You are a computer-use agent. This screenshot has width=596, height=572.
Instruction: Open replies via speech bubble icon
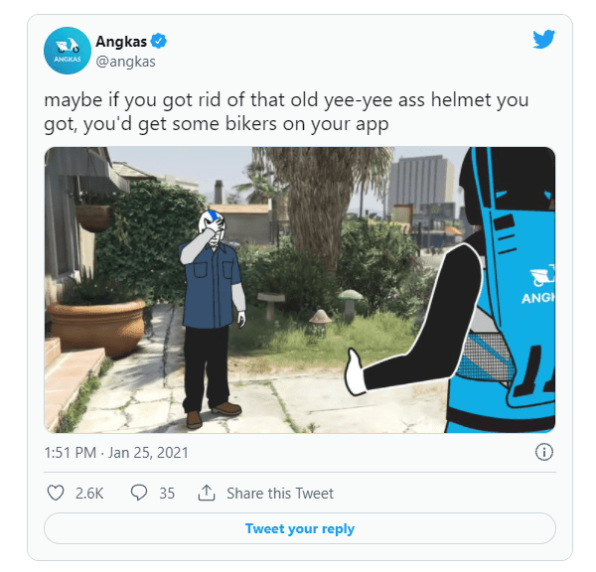(x=139, y=493)
